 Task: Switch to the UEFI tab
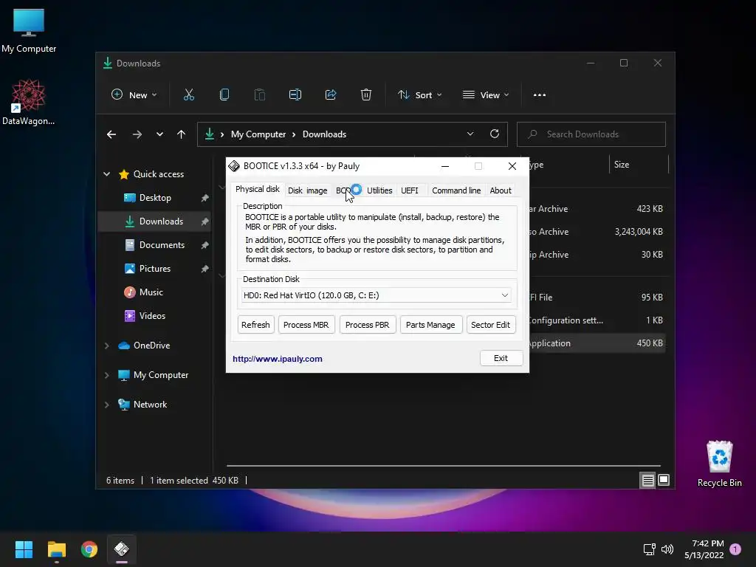click(410, 190)
